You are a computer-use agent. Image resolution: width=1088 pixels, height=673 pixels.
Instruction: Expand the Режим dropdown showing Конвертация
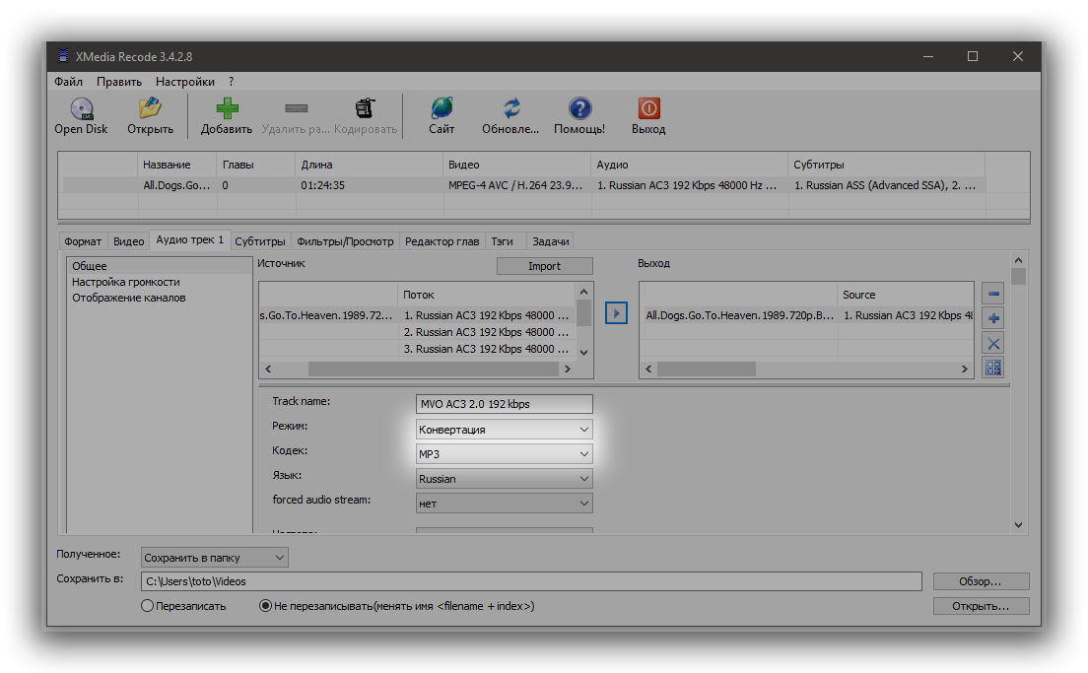[505, 430]
